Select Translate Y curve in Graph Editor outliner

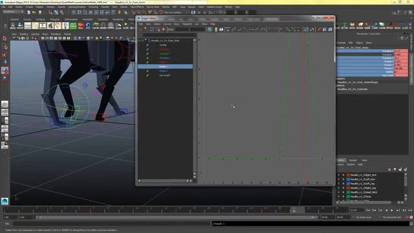[164, 53]
